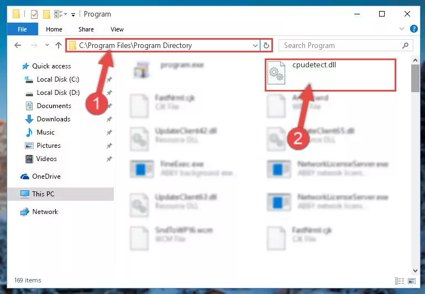The width and height of the screenshot is (425, 294).
Task: Switch to the Share ribbon tab
Action: tap(86, 29)
